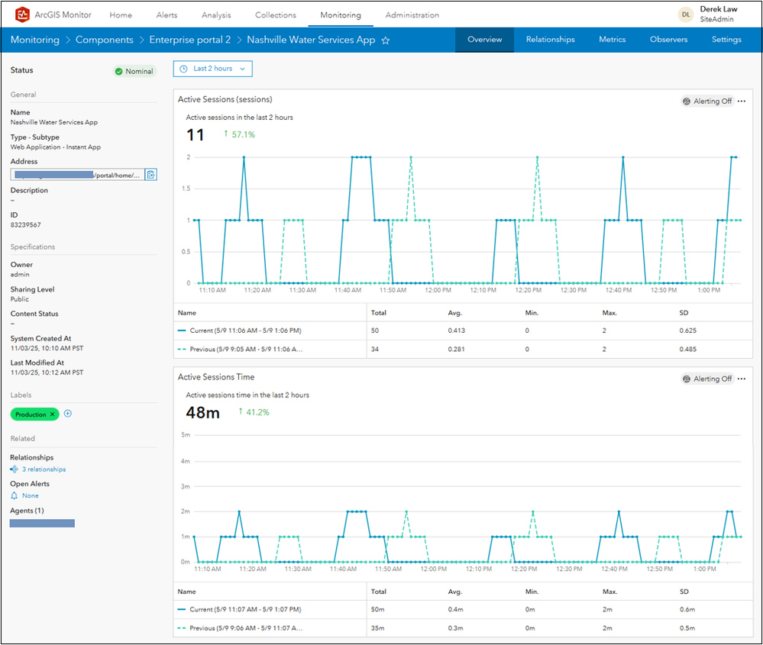The width and height of the screenshot is (763, 645).
Task: Toggle Alerting Off on the Active Sessions Time chart
Action: (x=707, y=379)
